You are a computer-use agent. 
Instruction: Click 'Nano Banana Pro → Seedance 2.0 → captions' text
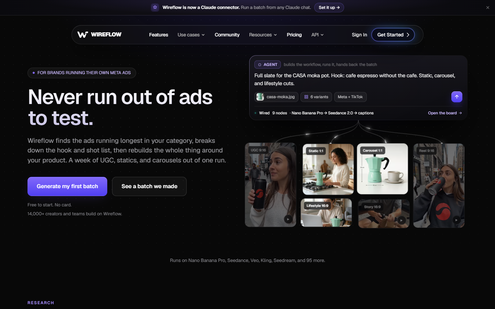332,113
